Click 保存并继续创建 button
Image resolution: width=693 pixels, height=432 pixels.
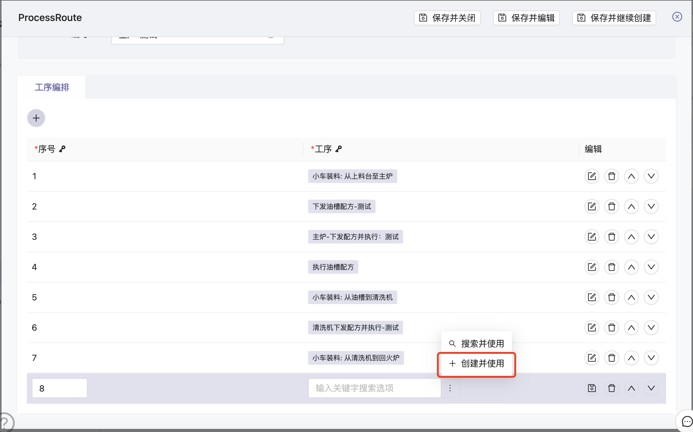pyautogui.click(x=614, y=18)
